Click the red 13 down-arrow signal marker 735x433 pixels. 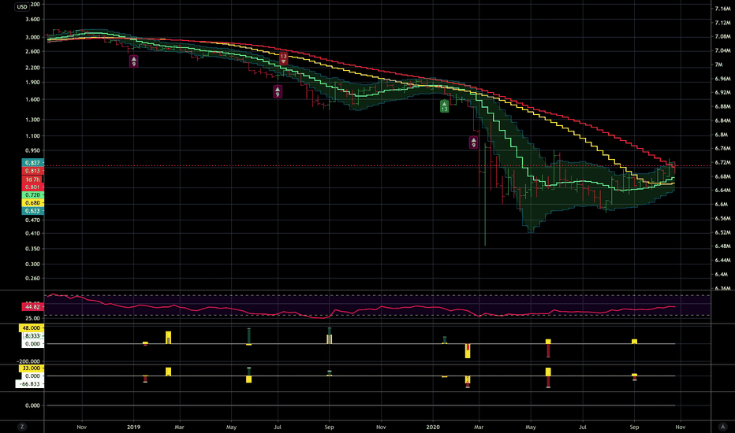coord(283,58)
